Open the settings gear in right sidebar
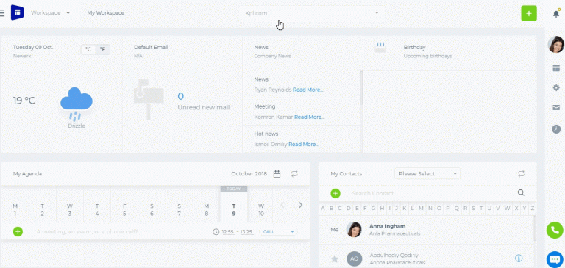Viewport: 565px width, 268px height. [x=556, y=88]
